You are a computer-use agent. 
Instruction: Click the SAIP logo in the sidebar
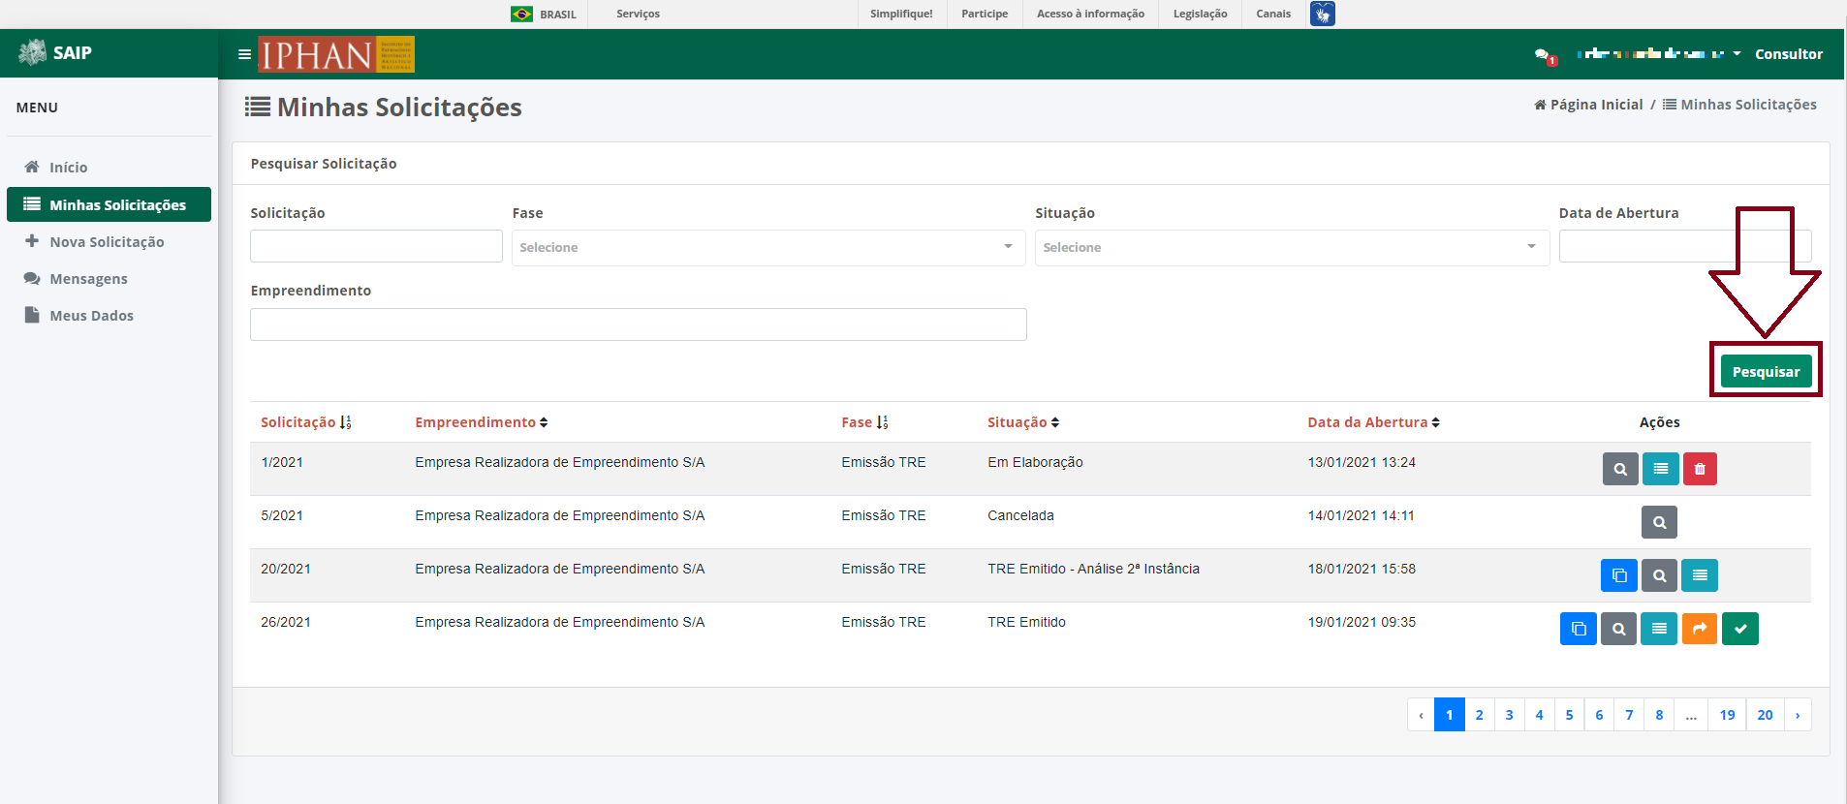[55, 52]
